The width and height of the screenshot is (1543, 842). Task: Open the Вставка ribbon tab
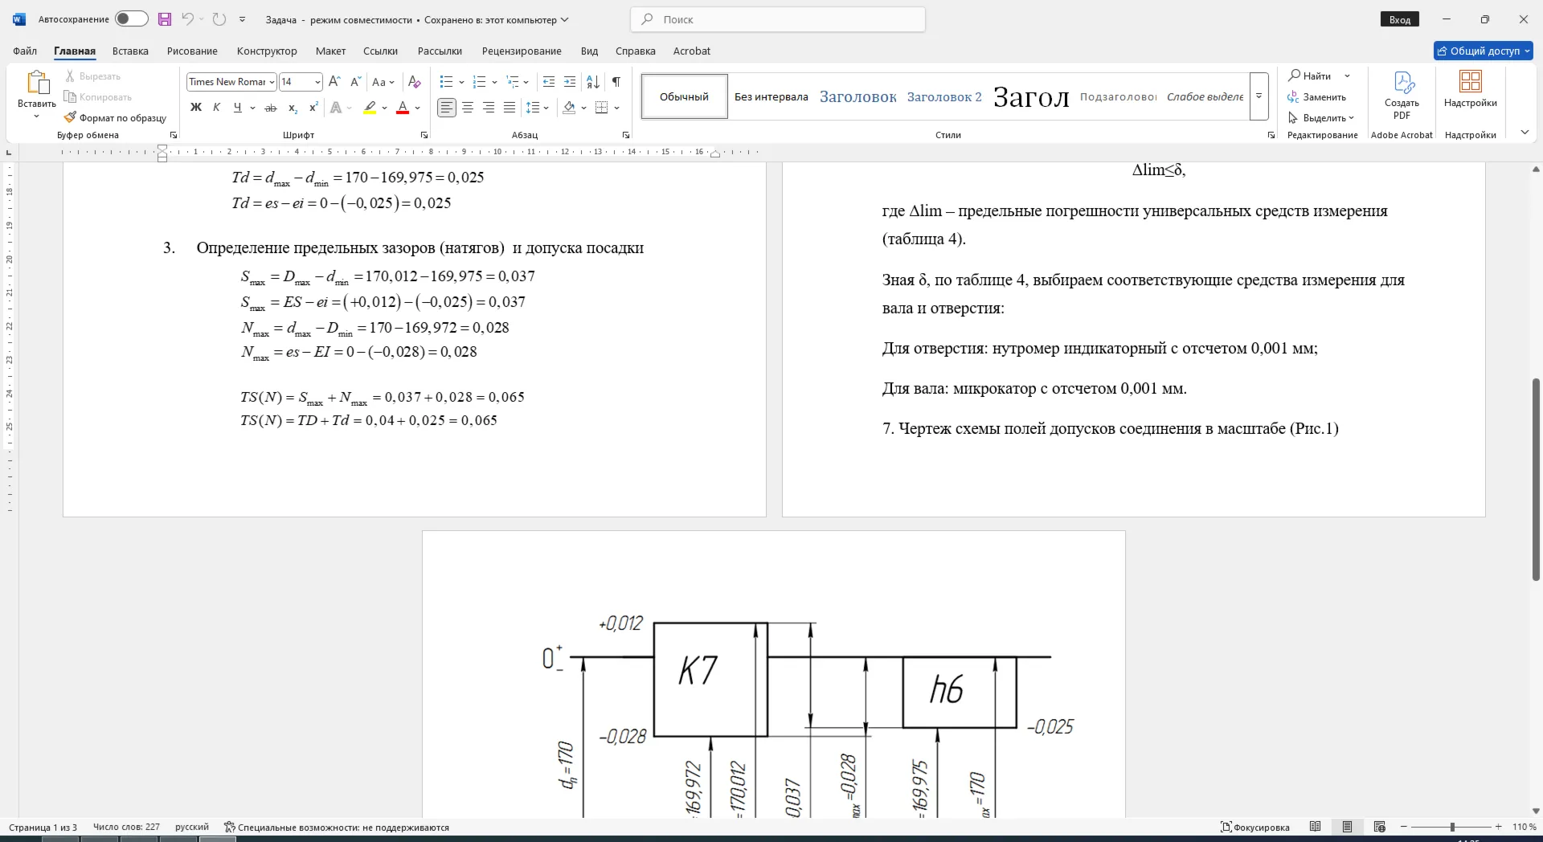130,51
